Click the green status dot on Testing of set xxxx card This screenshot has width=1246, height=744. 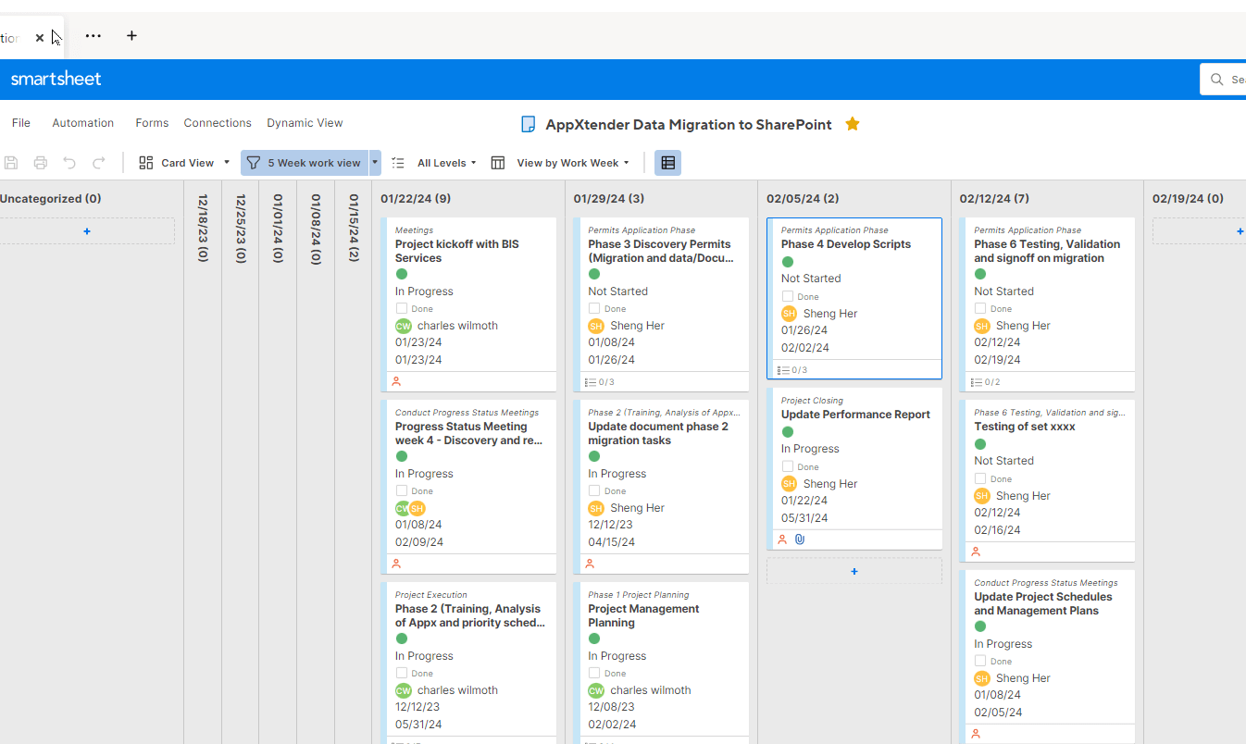coord(980,444)
